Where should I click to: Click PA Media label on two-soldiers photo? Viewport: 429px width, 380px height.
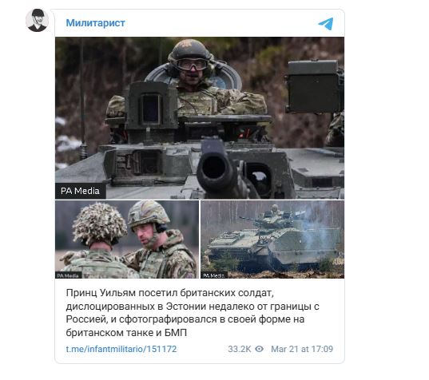click(69, 275)
